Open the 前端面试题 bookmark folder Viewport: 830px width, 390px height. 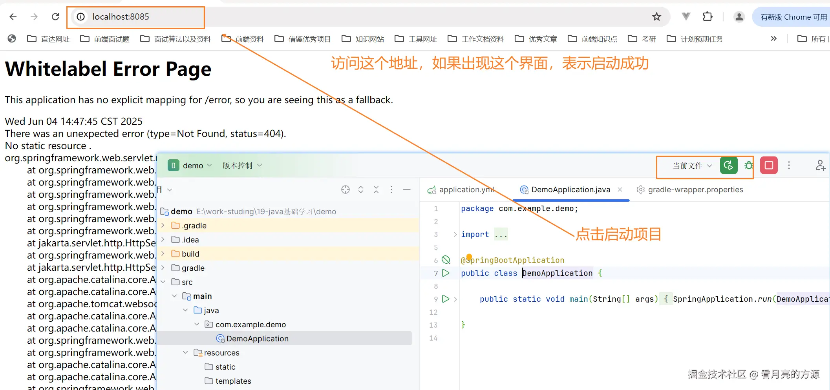click(x=105, y=39)
